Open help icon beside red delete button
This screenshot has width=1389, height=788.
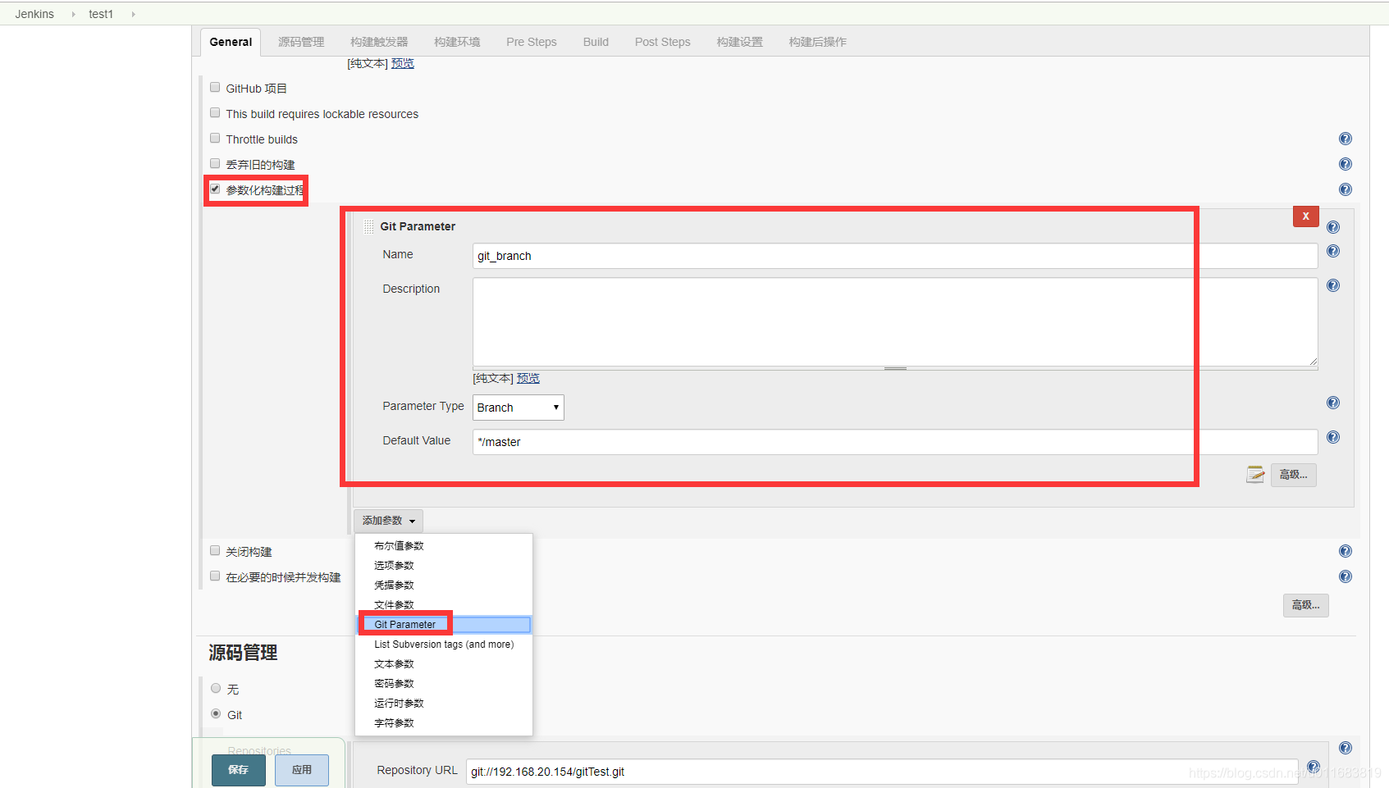[1333, 227]
